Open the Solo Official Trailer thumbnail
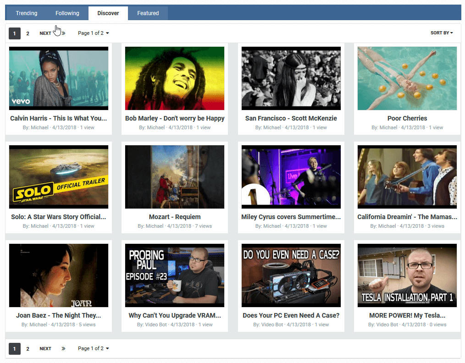 (x=59, y=177)
